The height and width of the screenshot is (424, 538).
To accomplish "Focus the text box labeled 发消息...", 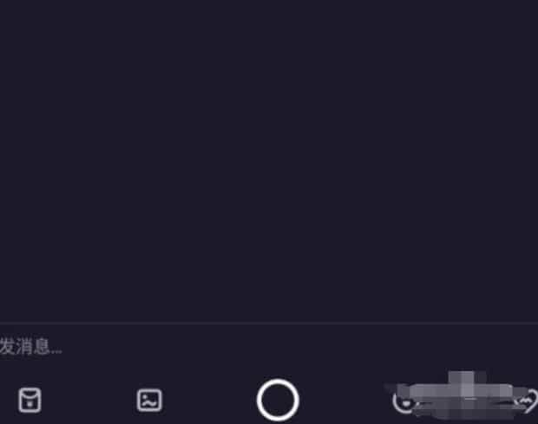I will (x=269, y=347).
